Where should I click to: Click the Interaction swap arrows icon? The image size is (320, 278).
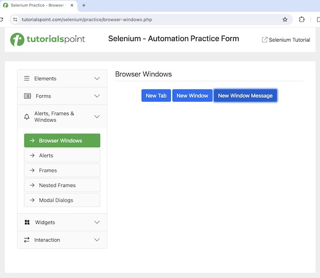coord(27,240)
